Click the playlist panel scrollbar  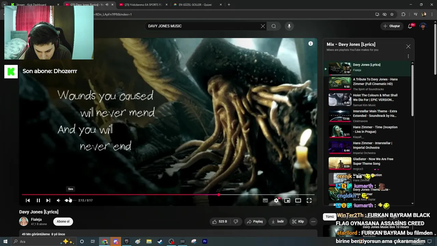pos(412,91)
